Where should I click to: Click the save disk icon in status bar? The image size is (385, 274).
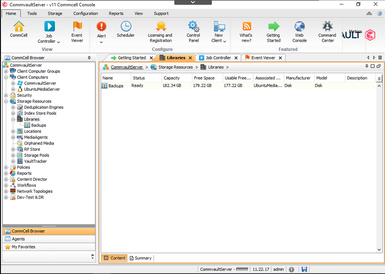304,269
